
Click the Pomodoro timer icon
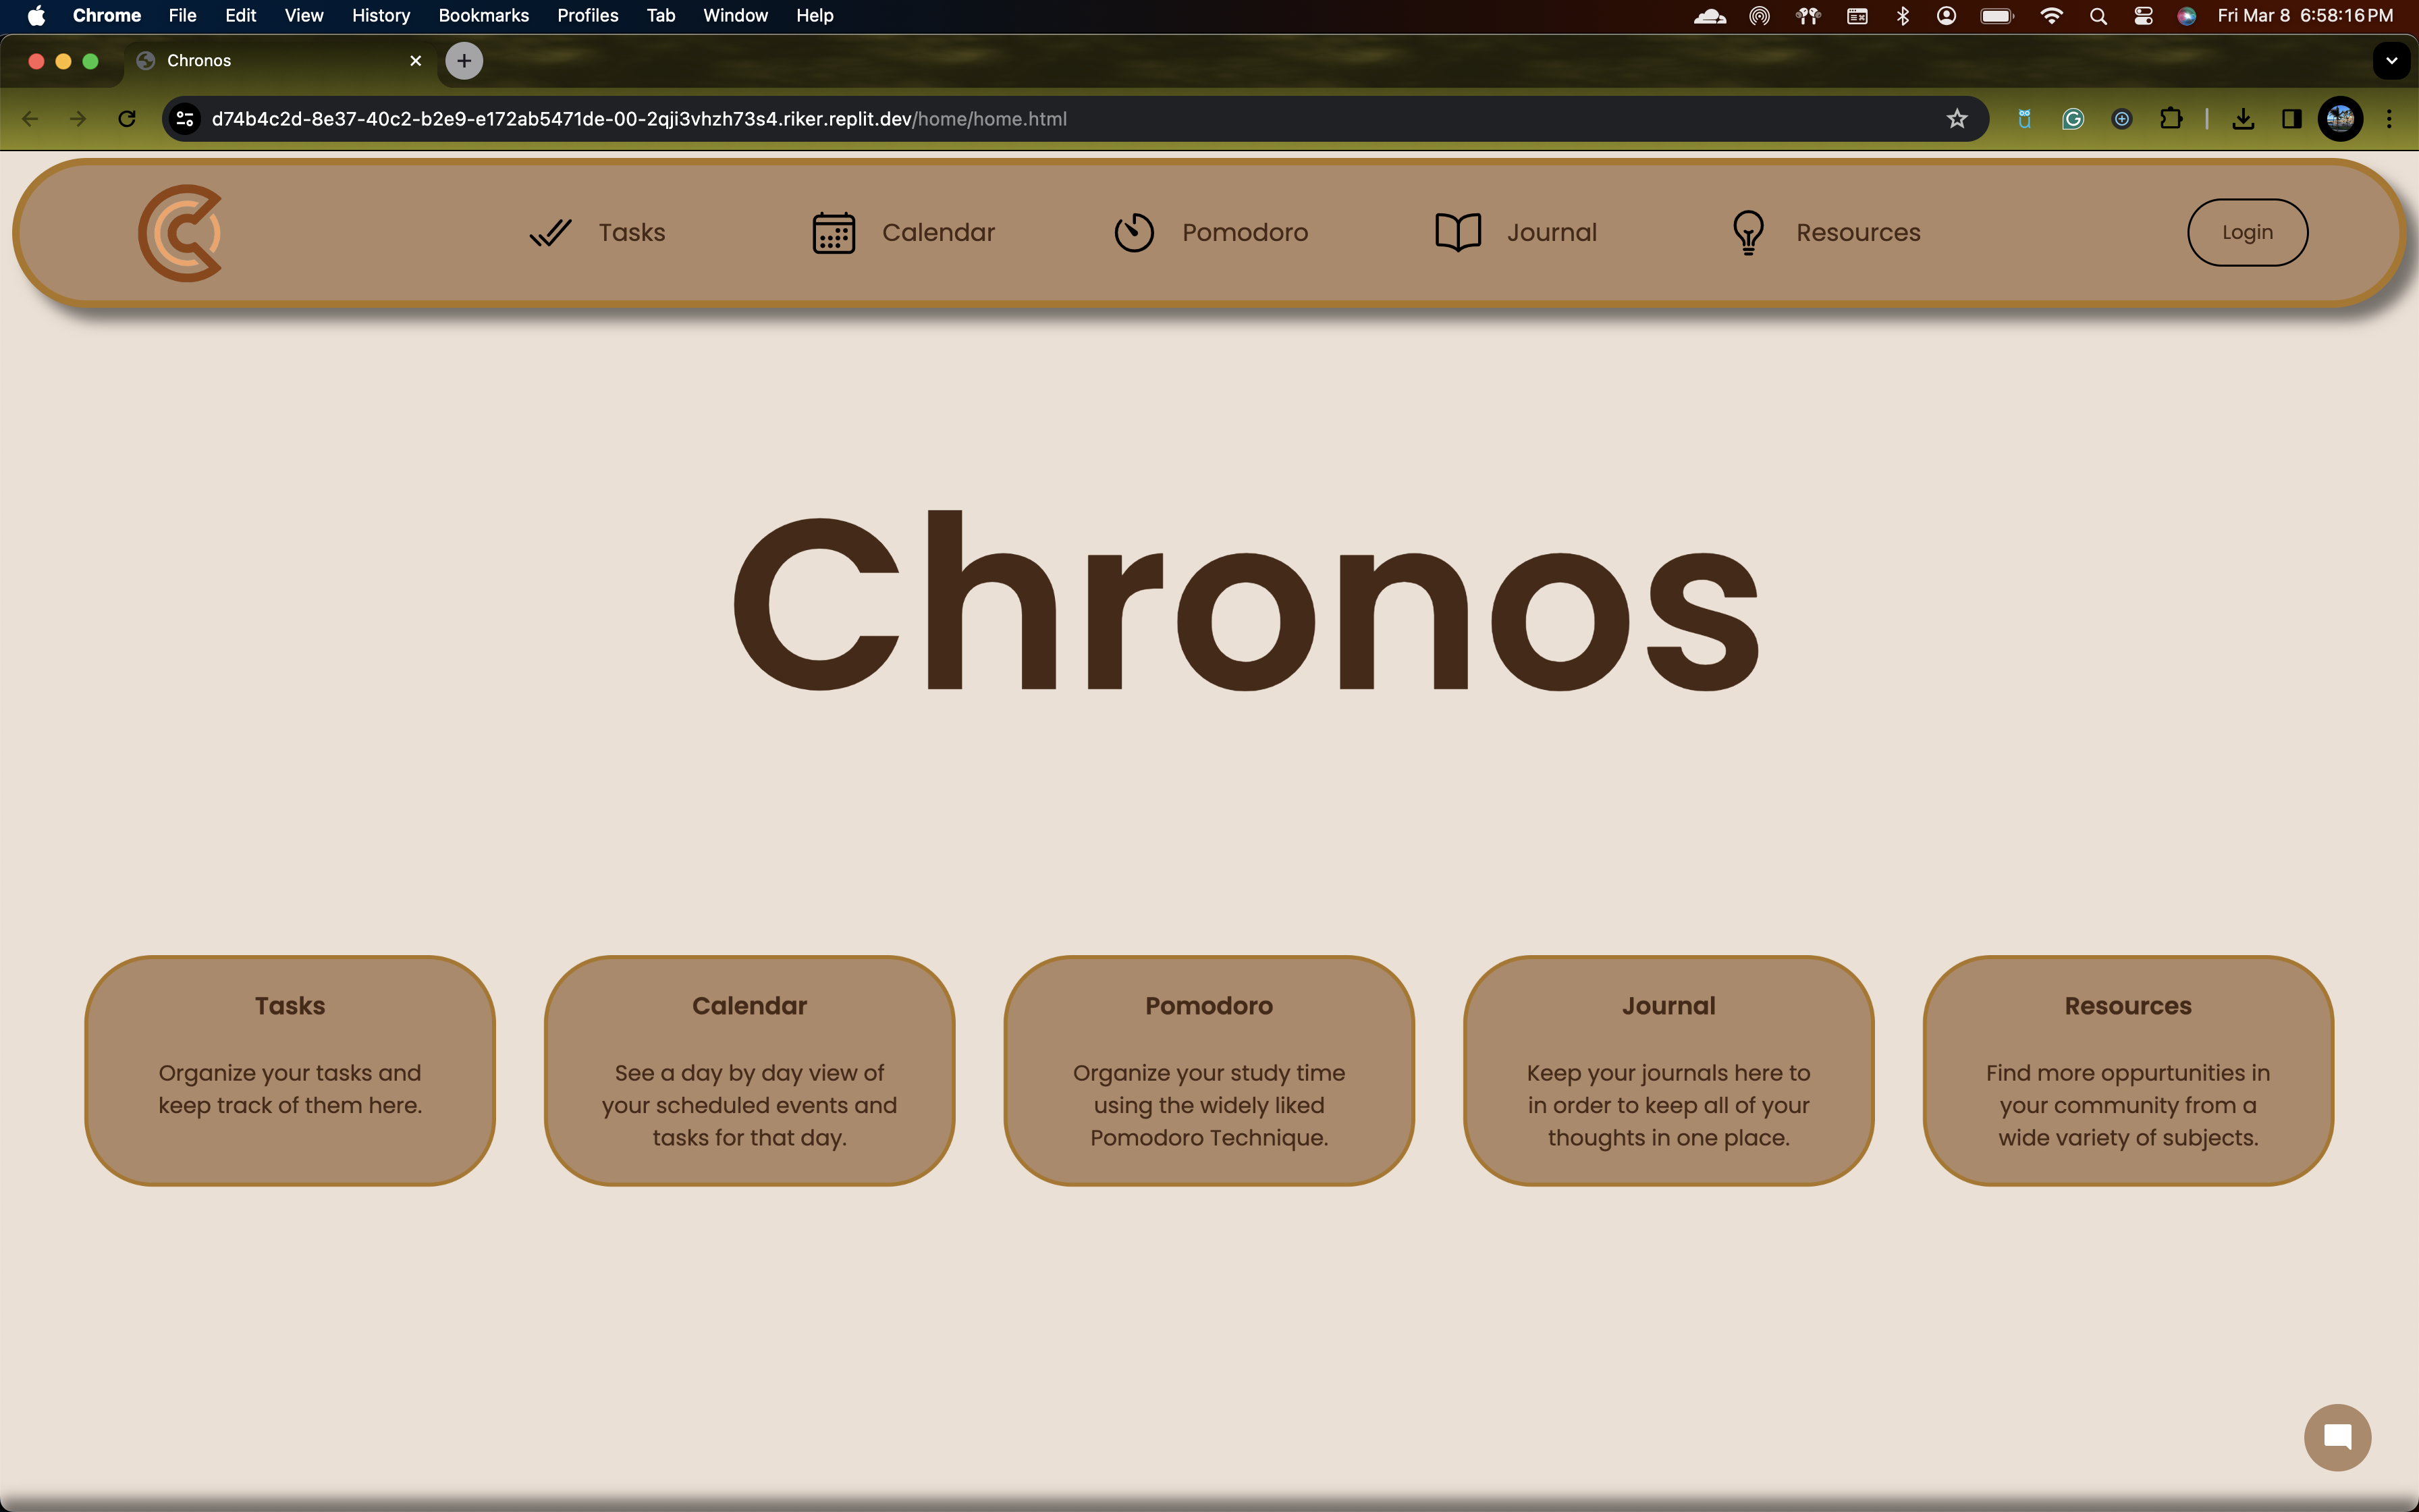point(1133,233)
